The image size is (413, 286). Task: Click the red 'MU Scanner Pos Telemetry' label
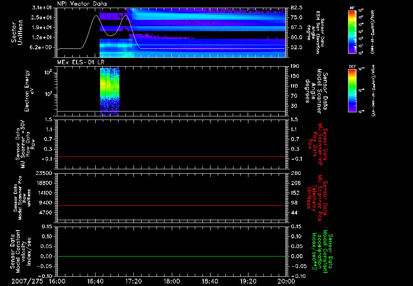[317, 198]
